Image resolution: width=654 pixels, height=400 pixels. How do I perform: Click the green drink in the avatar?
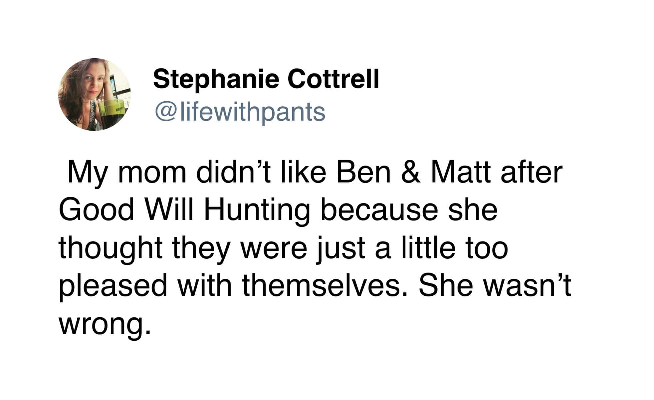coord(113,113)
